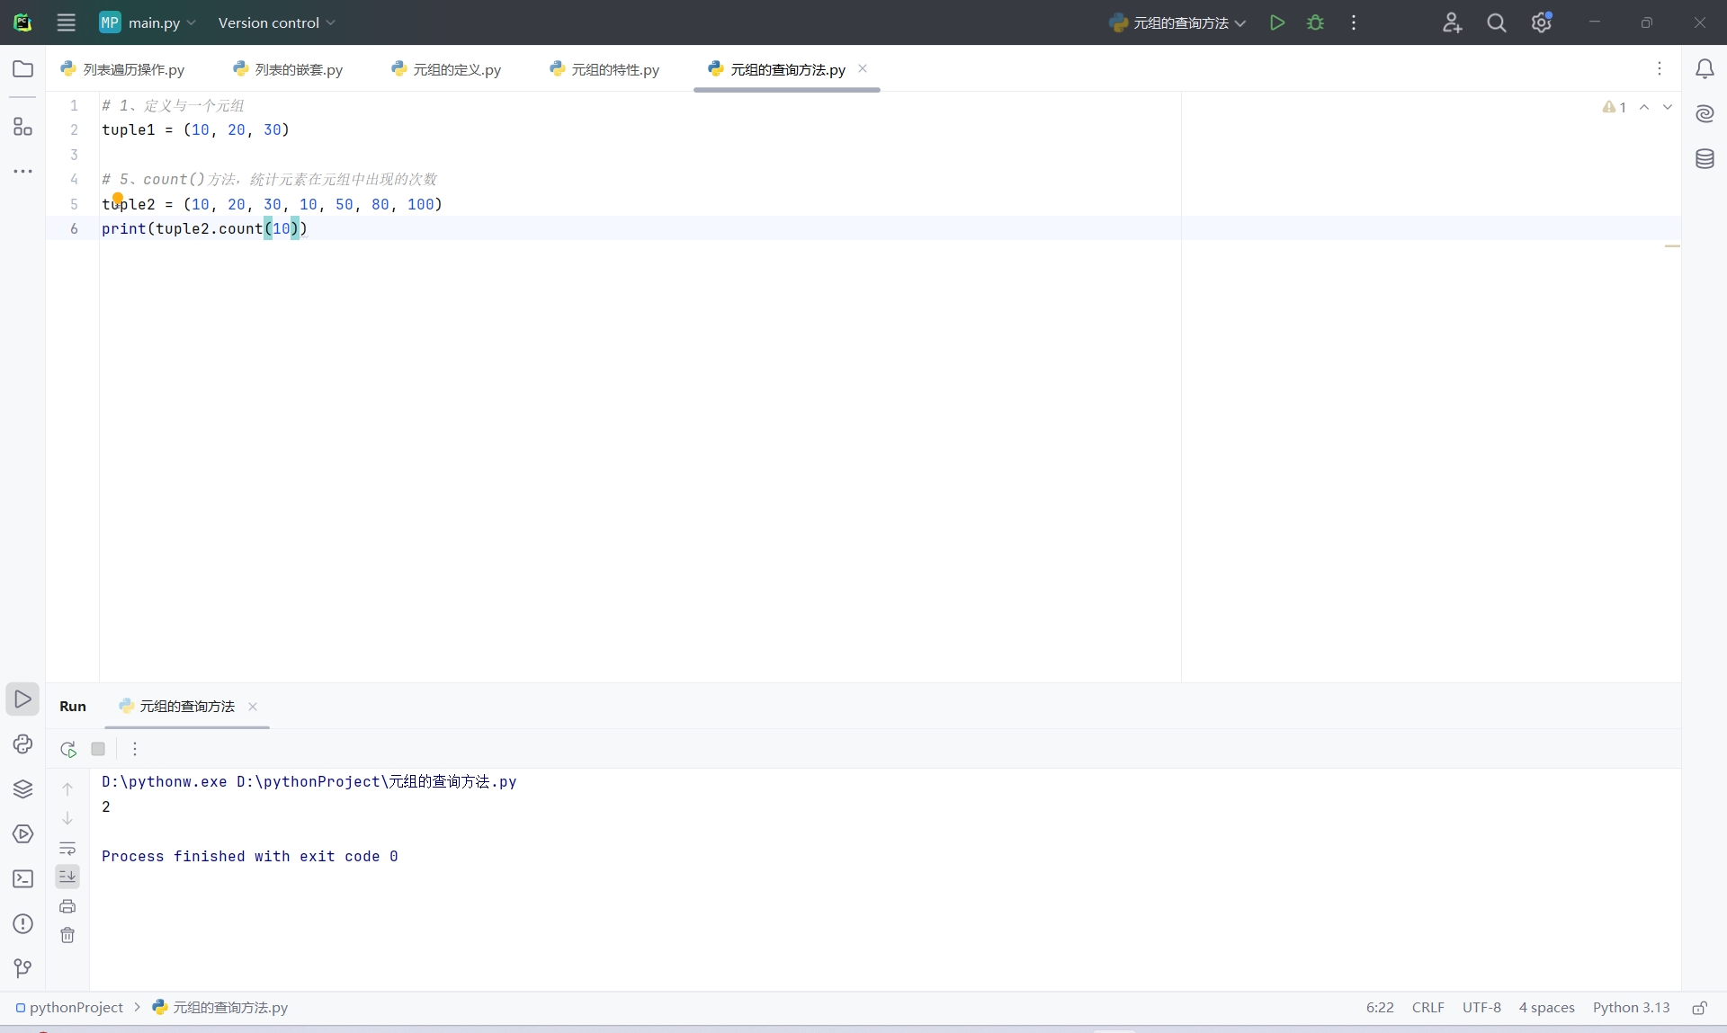Image resolution: width=1727 pixels, height=1033 pixels.
Task: Click the warning stripe mark on scrollbar
Action: pyautogui.click(x=1672, y=245)
